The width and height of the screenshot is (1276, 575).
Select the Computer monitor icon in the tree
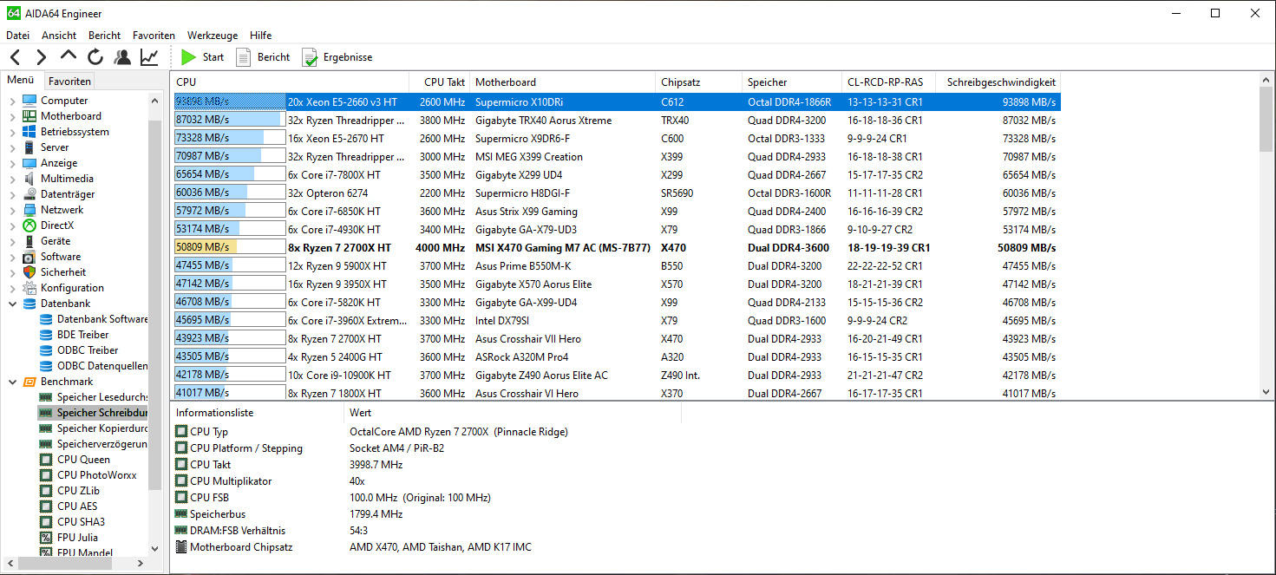[29, 101]
